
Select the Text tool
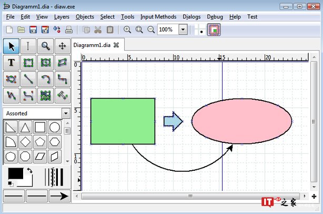click(11, 63)
